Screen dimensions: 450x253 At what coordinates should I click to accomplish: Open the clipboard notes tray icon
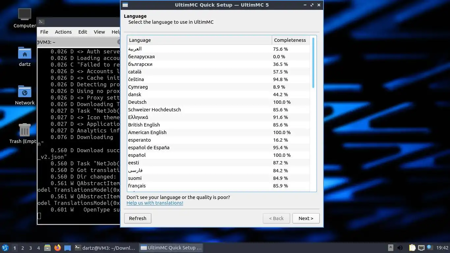(412, 248)
